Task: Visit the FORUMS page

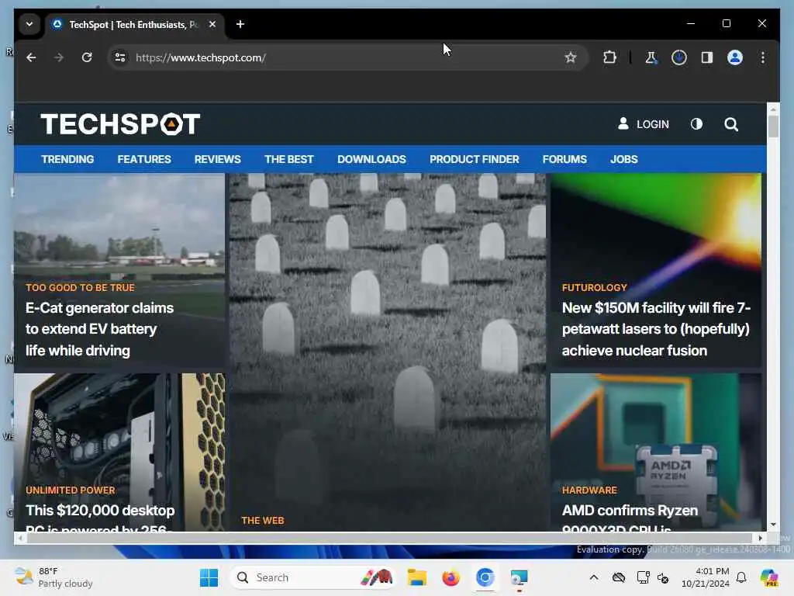Action: 564,159
